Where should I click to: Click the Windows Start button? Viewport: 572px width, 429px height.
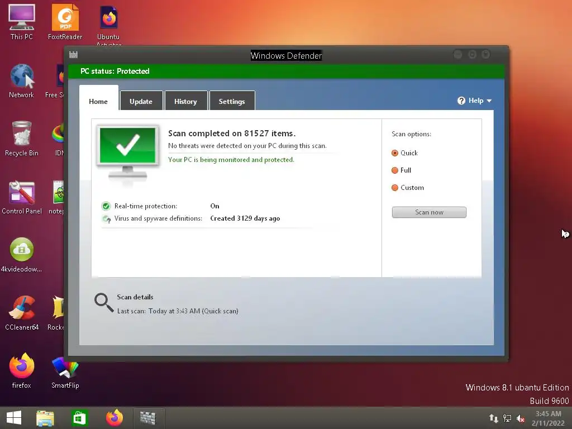coord(14,418)
